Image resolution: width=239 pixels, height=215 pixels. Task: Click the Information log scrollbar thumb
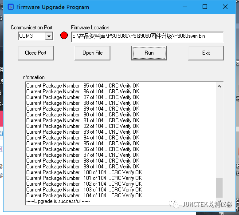219,187
